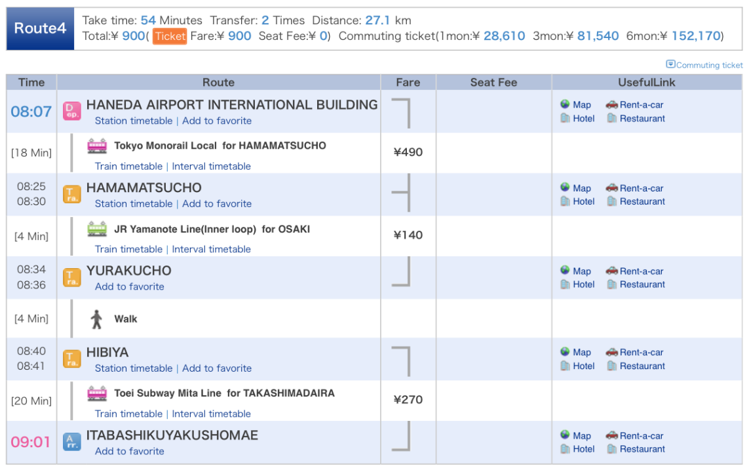
Task: Add Yurakucho to favorite
Action: point(130,286)
